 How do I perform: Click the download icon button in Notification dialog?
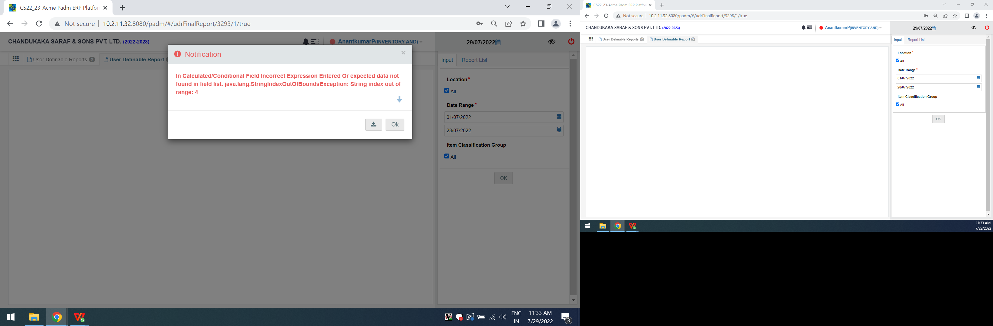click(x=374, y=124)
